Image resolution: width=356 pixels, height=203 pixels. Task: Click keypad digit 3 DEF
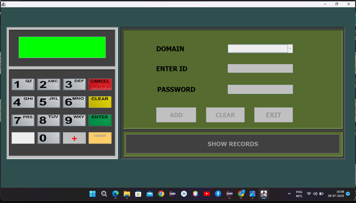(74, 84)
